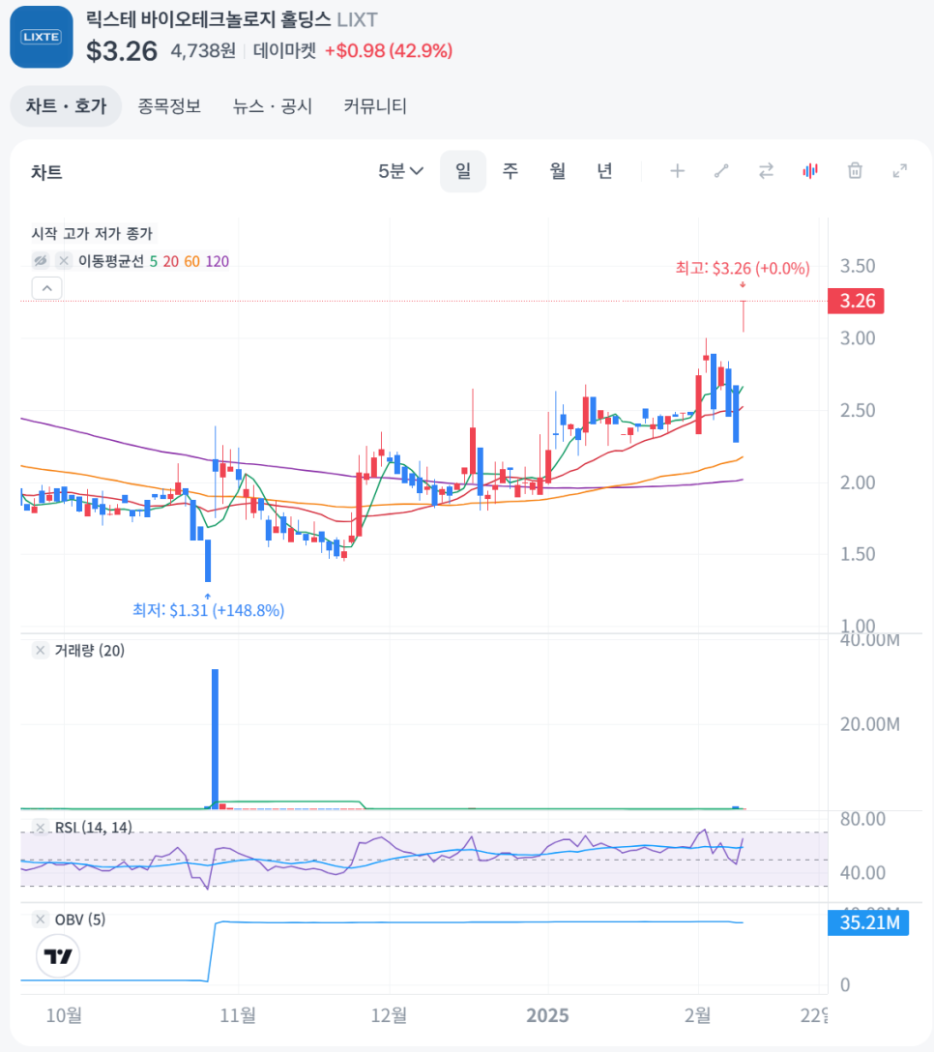Click the OBV (5) label
This screenshot has height=1052, width=934.
click(80, 920)
